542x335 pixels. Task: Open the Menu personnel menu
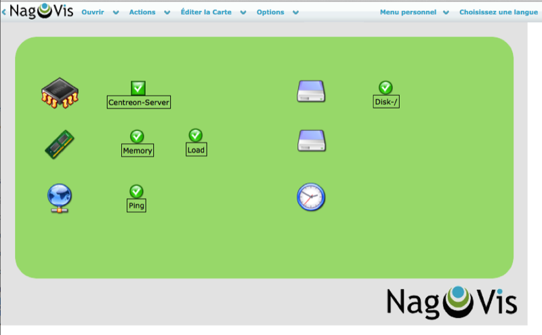pos(408,12)
